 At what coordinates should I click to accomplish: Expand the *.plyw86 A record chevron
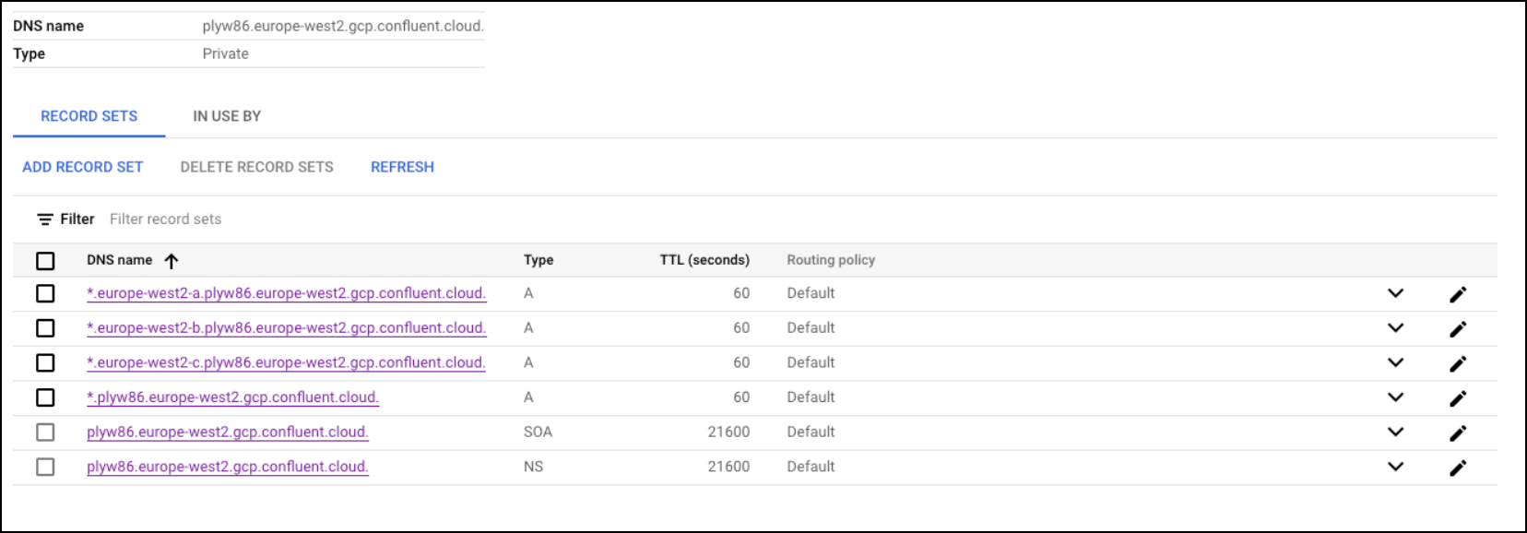point(1396,397)
